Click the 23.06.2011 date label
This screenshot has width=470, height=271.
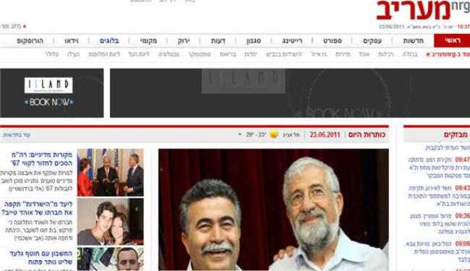325,134
